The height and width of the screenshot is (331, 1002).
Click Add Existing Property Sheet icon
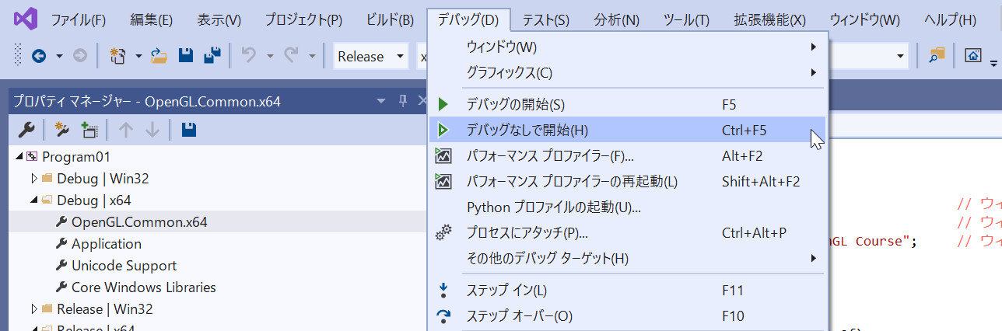[89, 130]
